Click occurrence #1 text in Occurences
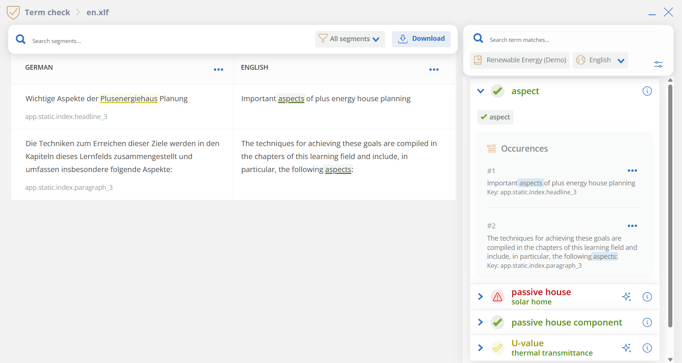The image size is (682, 363). coord(561,183)
